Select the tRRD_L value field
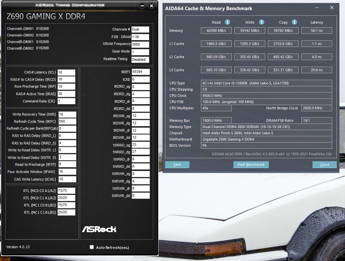Viewport: 345px width, 261px height. point(67,136)
